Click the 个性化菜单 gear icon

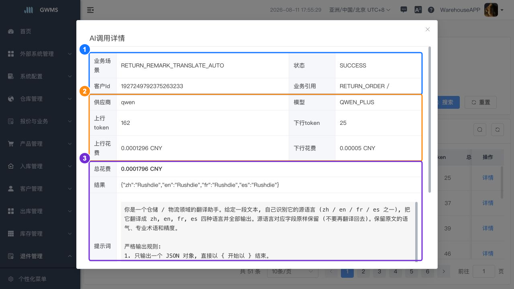pos(11,279)
